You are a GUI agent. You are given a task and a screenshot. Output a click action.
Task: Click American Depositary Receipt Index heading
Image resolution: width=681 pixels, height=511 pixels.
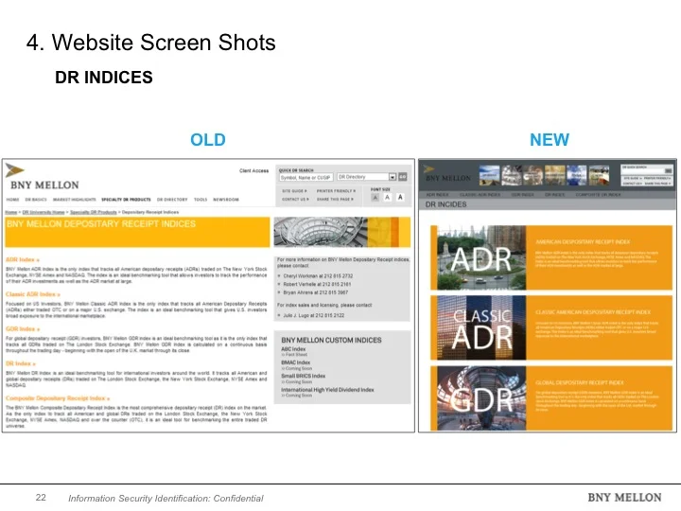[583, 241]
